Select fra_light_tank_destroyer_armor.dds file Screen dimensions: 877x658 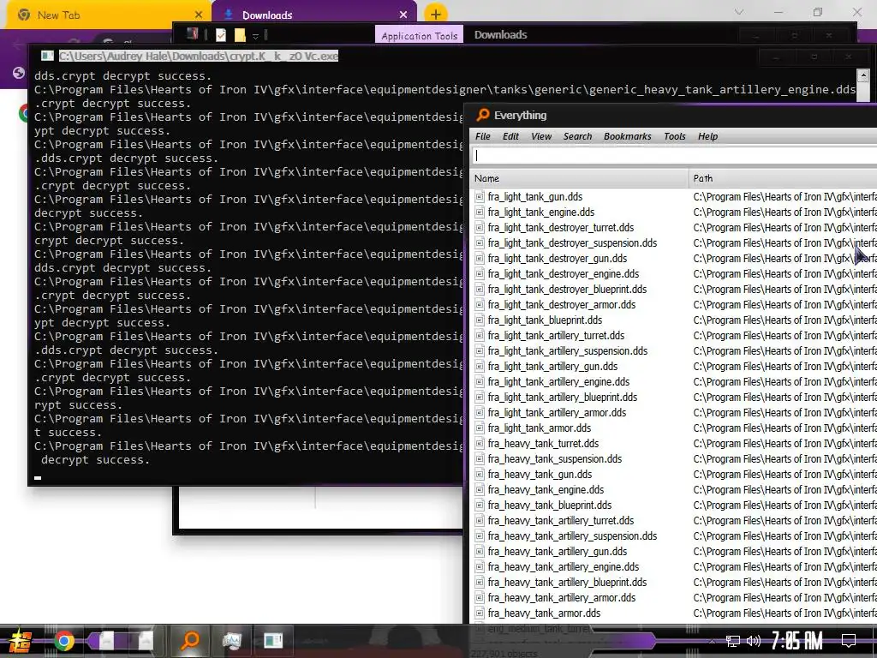click(x=562, y=305)
